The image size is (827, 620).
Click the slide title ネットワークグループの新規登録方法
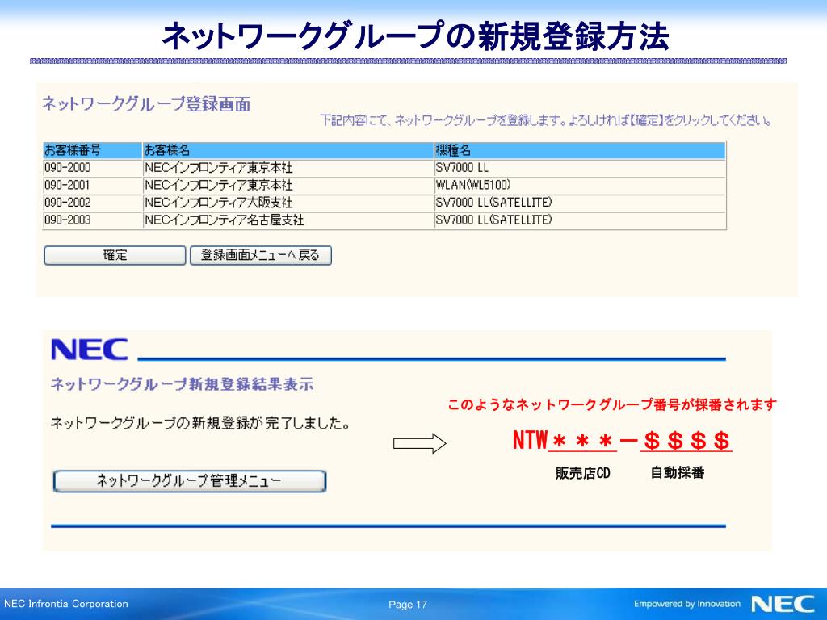tap(415, 36)
